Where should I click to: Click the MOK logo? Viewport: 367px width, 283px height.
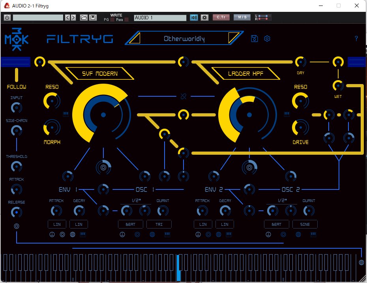17,39
